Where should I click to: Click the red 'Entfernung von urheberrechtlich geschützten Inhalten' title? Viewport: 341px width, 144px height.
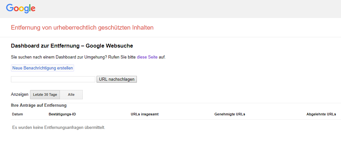pos(82,28)
